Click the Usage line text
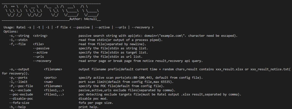Viewport: 292px width, 109px height. click(78, 27)
